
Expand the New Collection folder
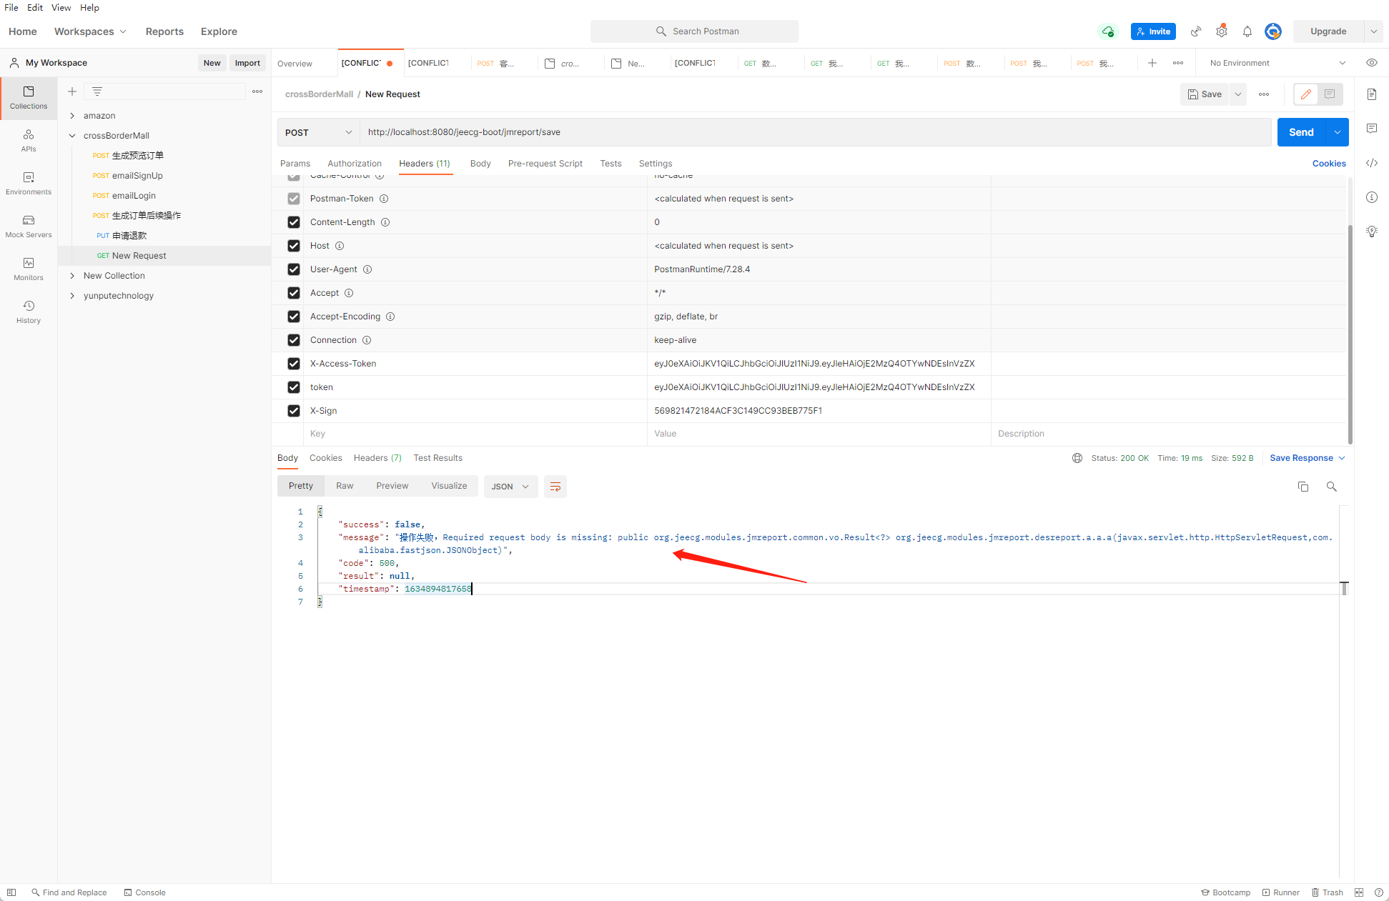(72, 276)
